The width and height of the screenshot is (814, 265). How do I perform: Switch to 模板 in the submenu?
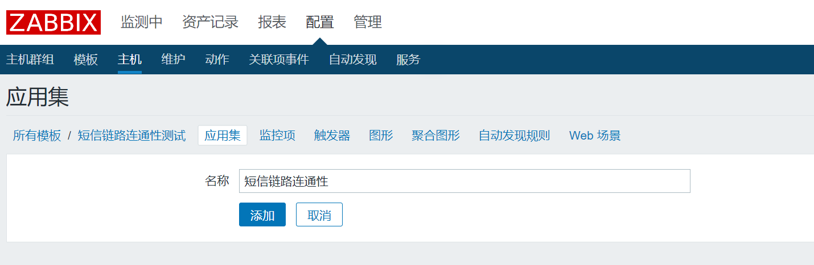click(86, 60)
